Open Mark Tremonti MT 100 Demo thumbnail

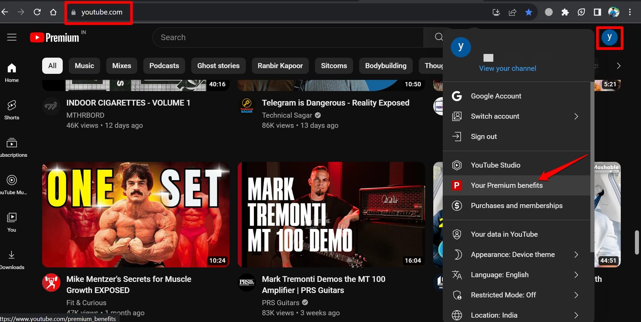click(331, 215)
